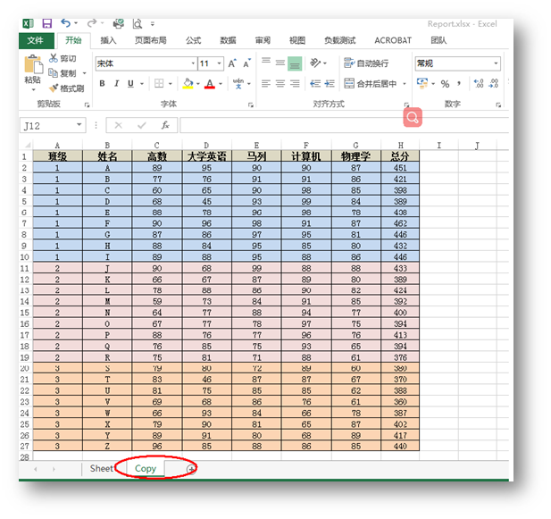Viewport: 551px width, 519px height.
Task: Expand the number format dropdown (常规)
Action: click(x=496, y=63)
